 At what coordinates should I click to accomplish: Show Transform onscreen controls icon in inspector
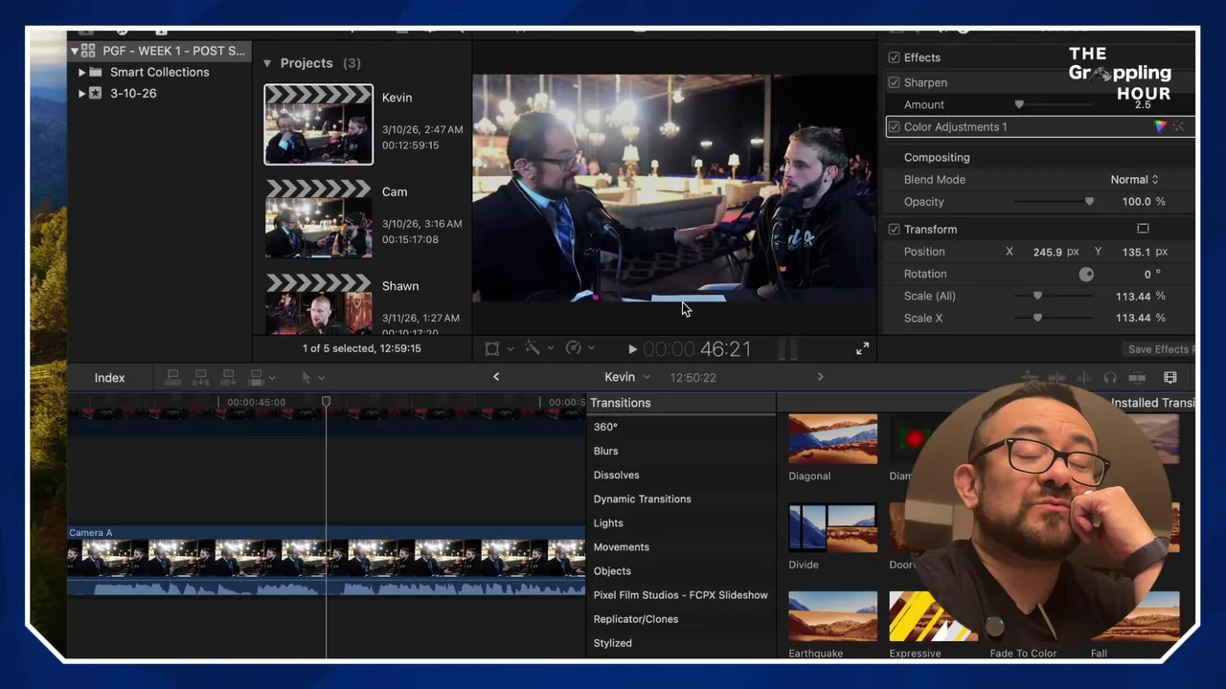coord(1143,229)
